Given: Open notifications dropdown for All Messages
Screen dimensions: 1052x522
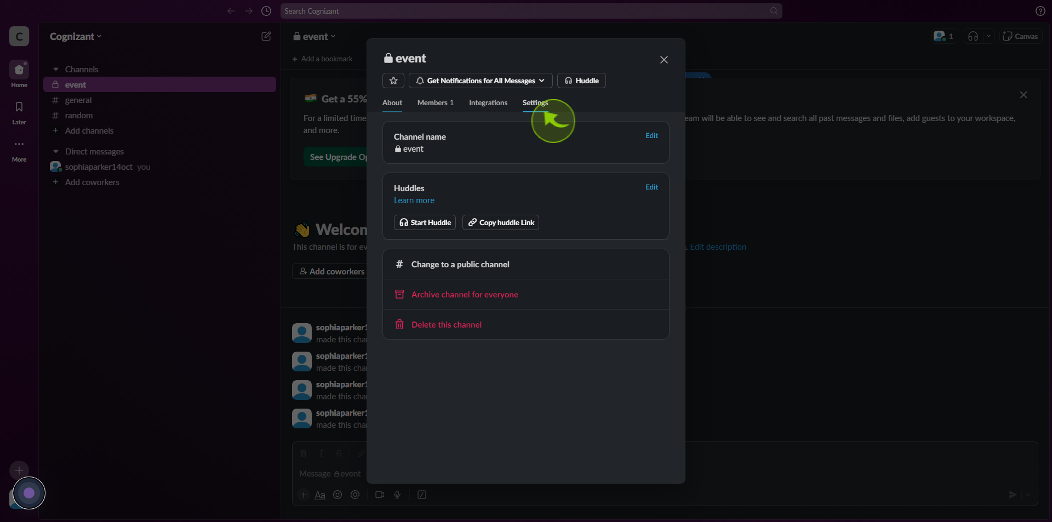Looking at the screenshot, I should pyautogui.click(x=481, y=81).
